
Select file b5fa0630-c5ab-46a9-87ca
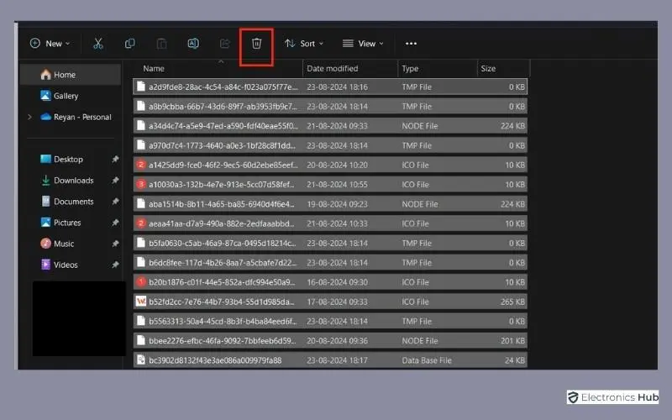(x=330, y=243)
